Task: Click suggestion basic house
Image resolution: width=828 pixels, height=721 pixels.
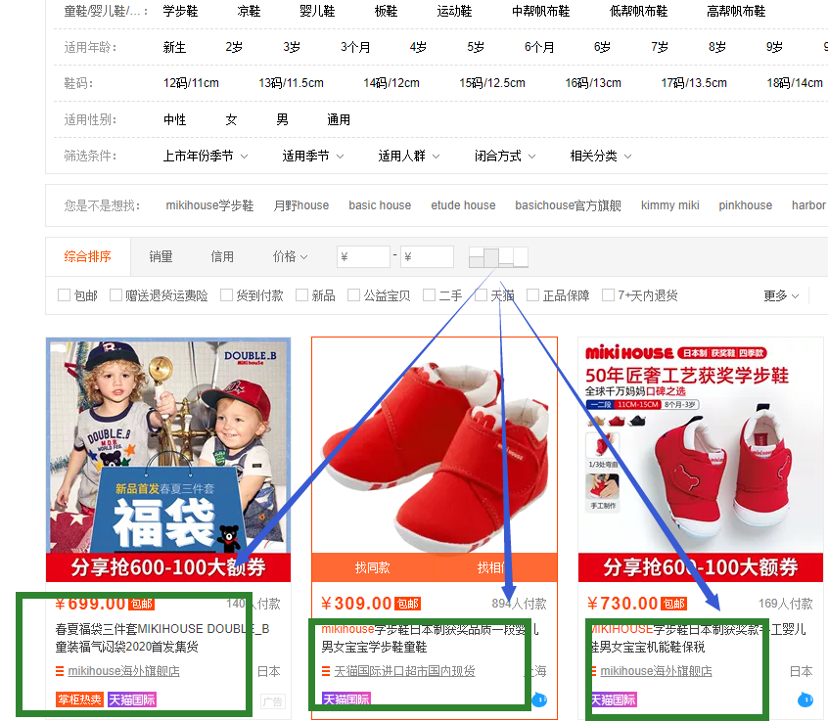Action: point(380,205)
